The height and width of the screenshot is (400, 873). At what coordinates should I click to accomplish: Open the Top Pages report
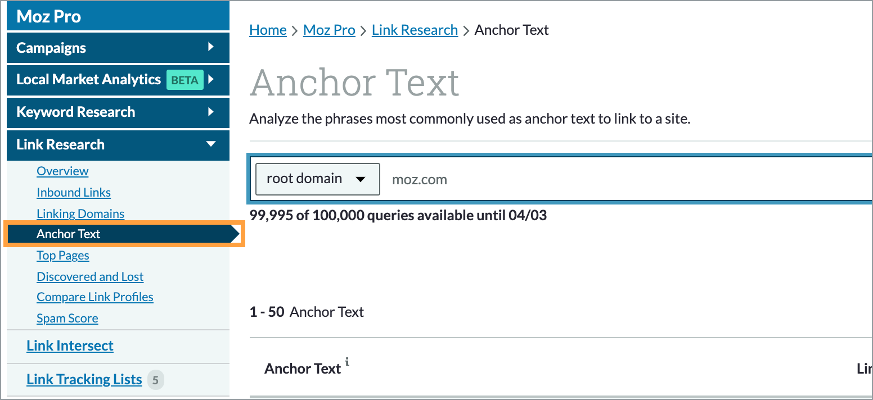coord(63,255)
